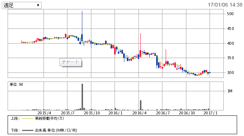Click the 上段: legend label
Screen dimensions: 244x136
[15, 119]
